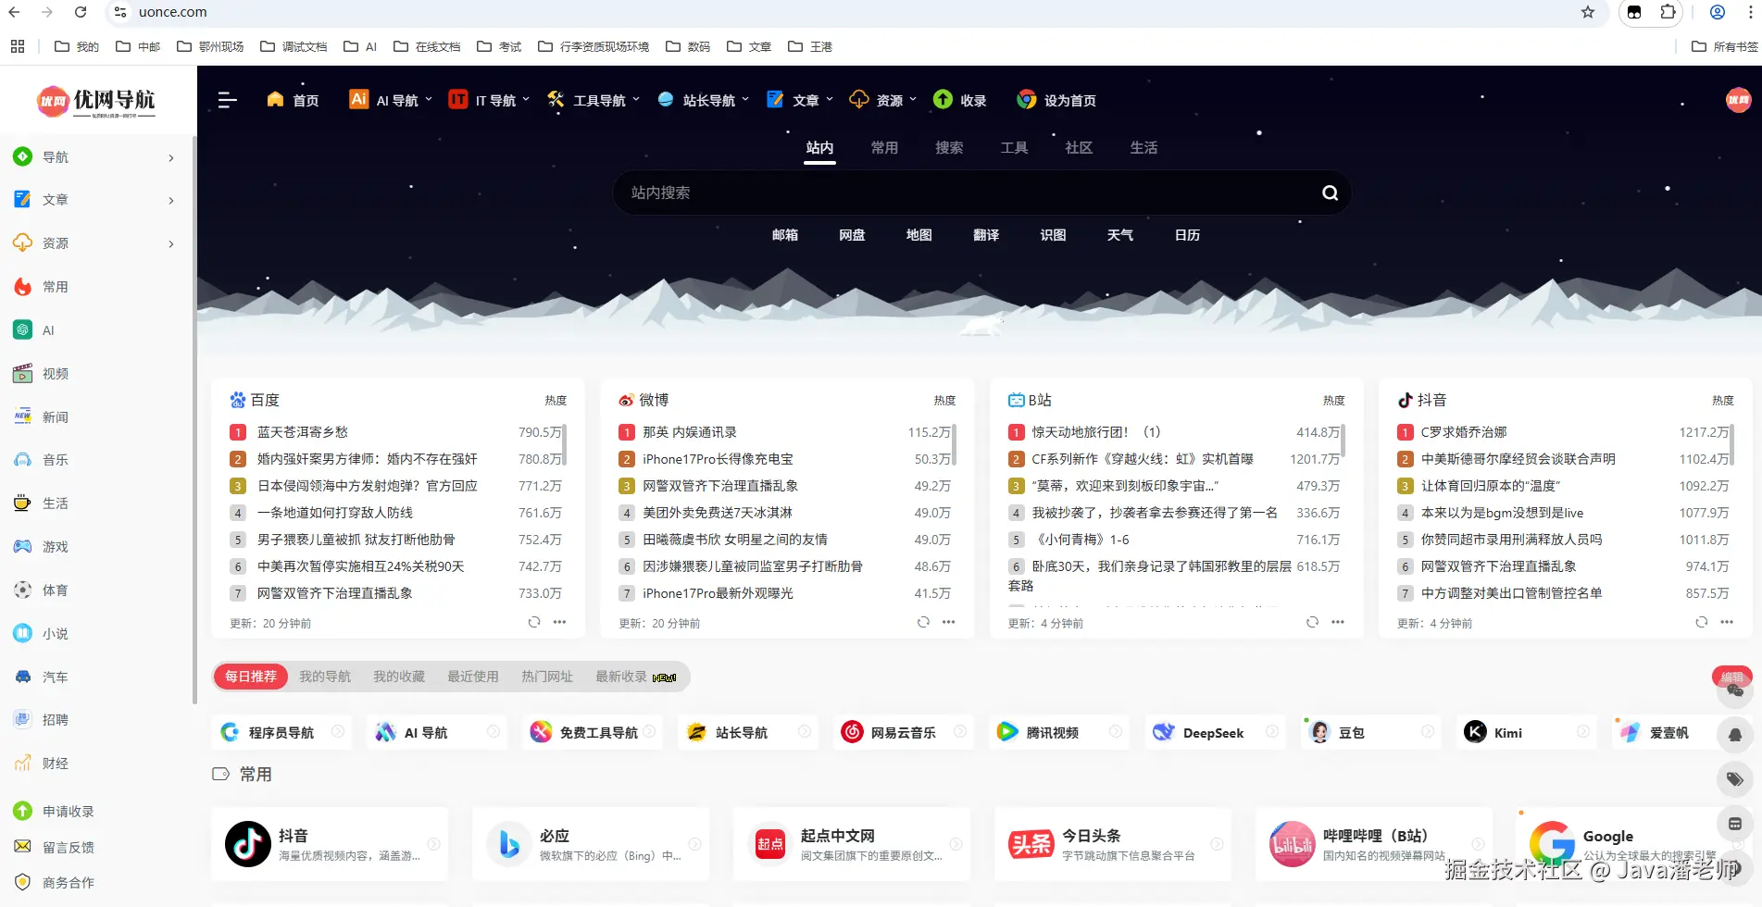The image size is (1762, 907).
Task: Open the 游戏 section from sidebar
Action: (x=55, y=546)
